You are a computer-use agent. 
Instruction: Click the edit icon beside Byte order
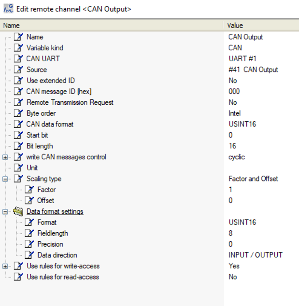pos(19,113)
